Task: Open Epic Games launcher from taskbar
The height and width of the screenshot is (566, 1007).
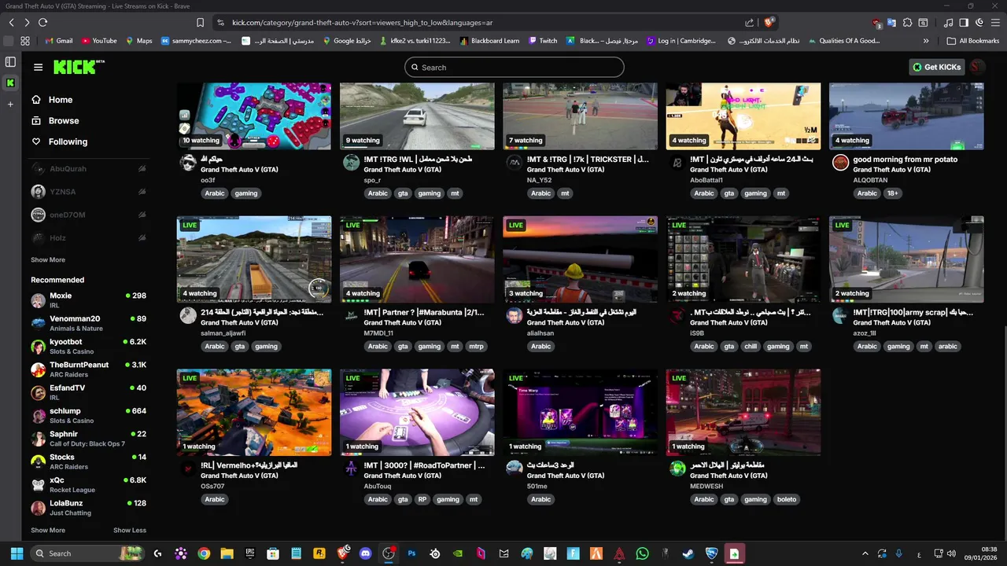Action: pos(250,553)
